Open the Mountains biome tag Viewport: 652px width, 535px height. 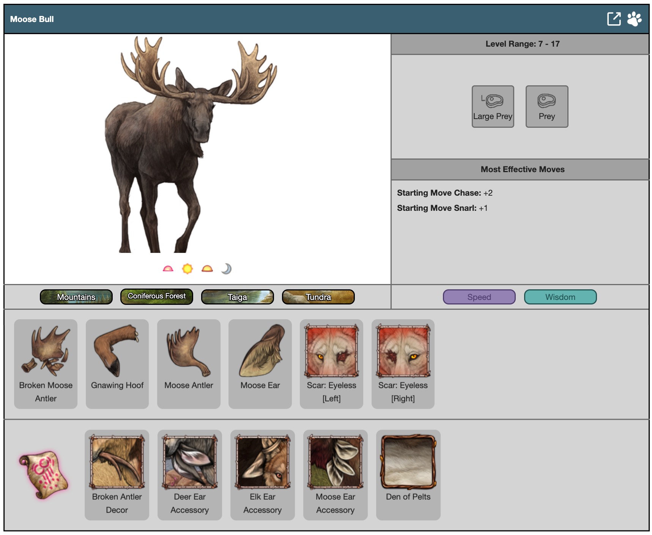[76, 297]
